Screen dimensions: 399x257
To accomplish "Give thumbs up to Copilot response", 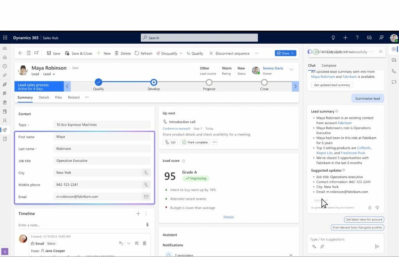I will click(x=369, y=208).
